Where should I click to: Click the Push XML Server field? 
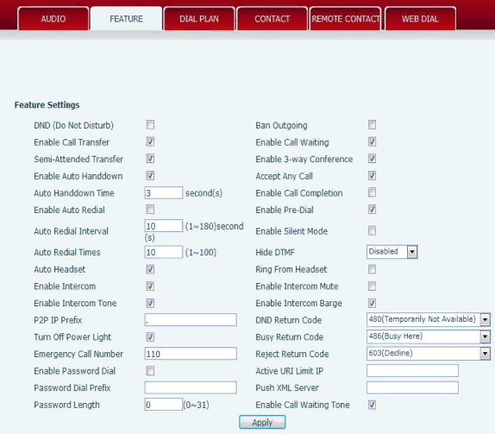pos(412,387)
